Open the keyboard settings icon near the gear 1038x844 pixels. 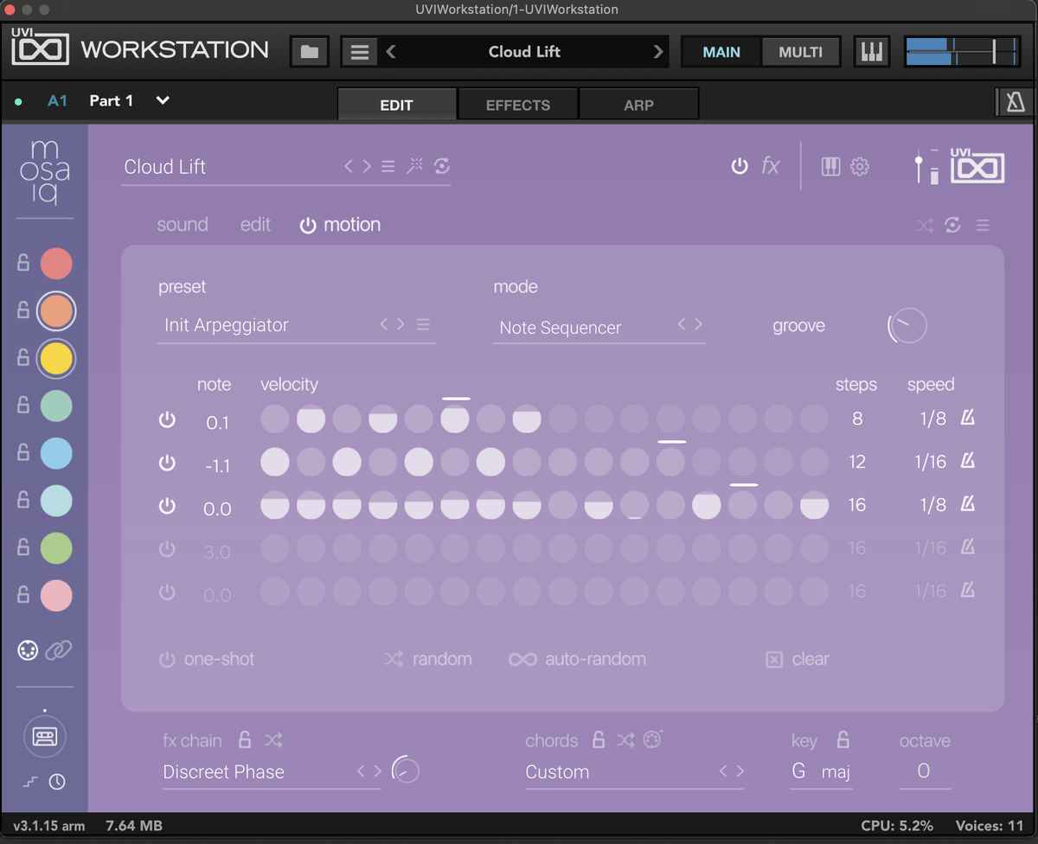point(830,166)
